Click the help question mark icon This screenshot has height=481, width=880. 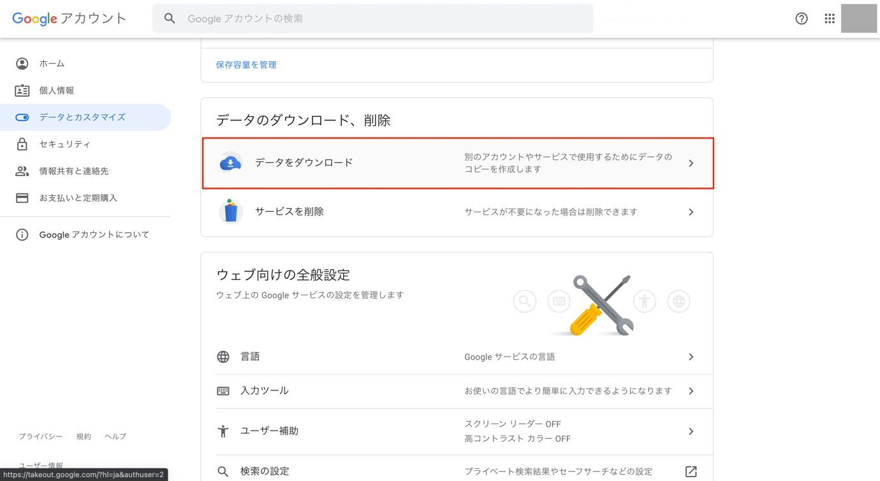pyautogui.click(x=801, y=18)
